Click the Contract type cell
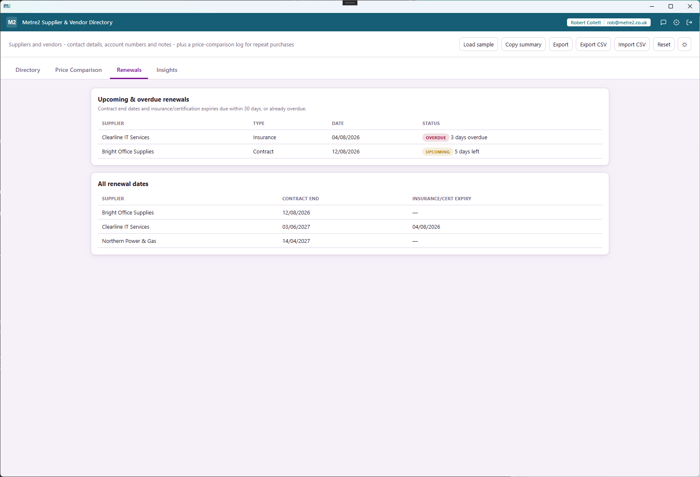The height and width of the screenshot is (477, 700). pos(263,151)
